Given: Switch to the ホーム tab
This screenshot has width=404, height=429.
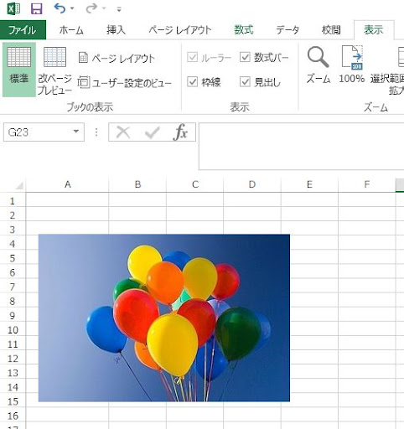Looking at the screenshot, I should [71, 30].
